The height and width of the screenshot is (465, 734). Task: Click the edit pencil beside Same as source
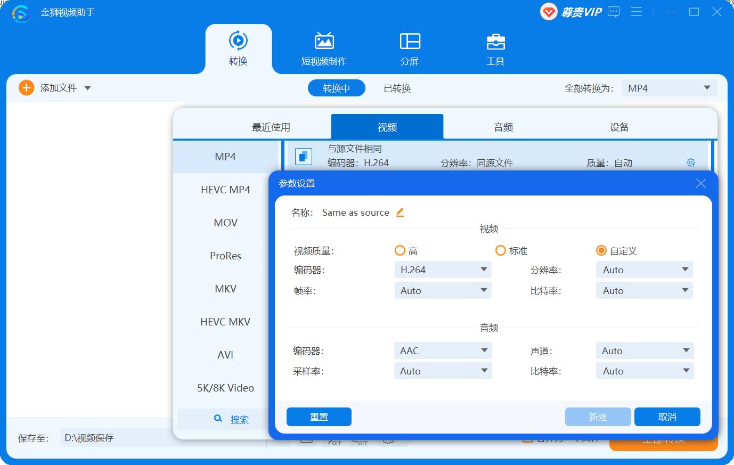pos(400,212)
